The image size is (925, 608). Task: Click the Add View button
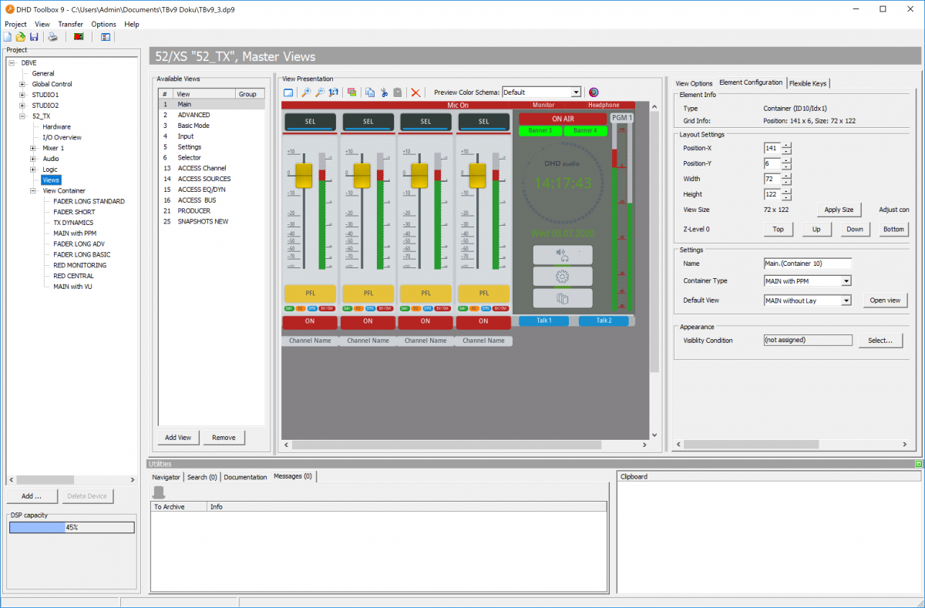pos(178,438)
